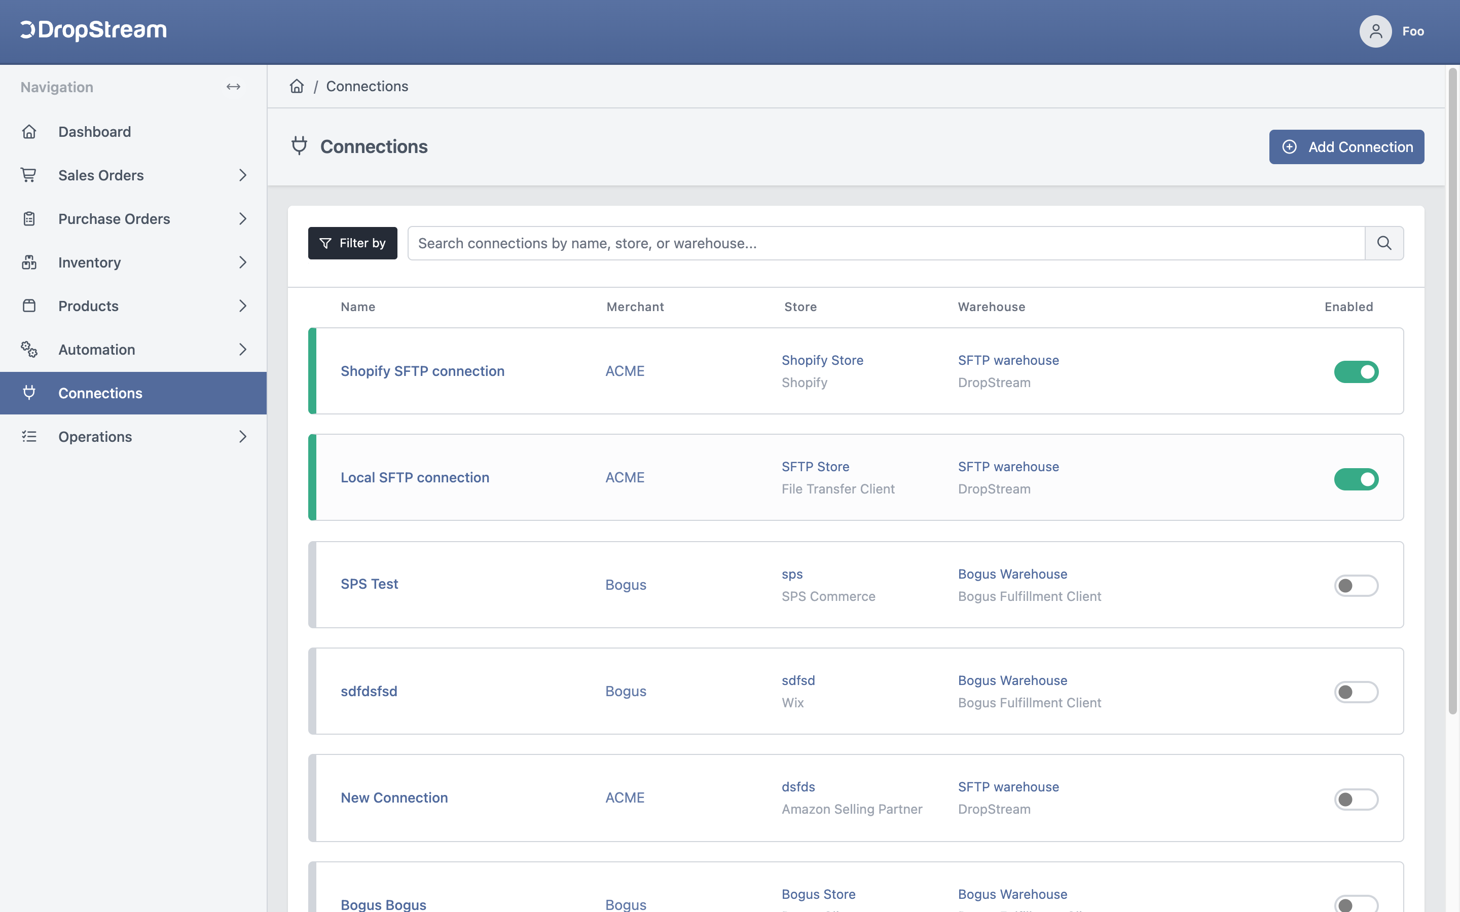Click the DropStream logo
1460x912 pixels.
(93, 30)
